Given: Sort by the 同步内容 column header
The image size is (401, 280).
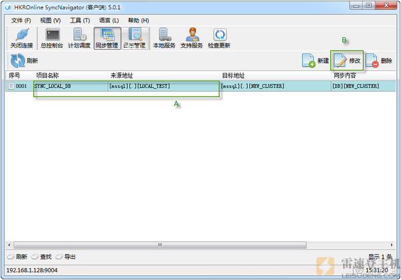Looking at the screenshot, I should 364,76.
